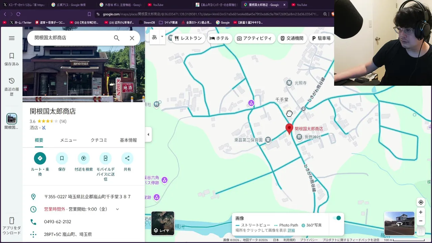
Task: Click the search magnifier icon
Action: pyautogui.click(x=116, y=38)
